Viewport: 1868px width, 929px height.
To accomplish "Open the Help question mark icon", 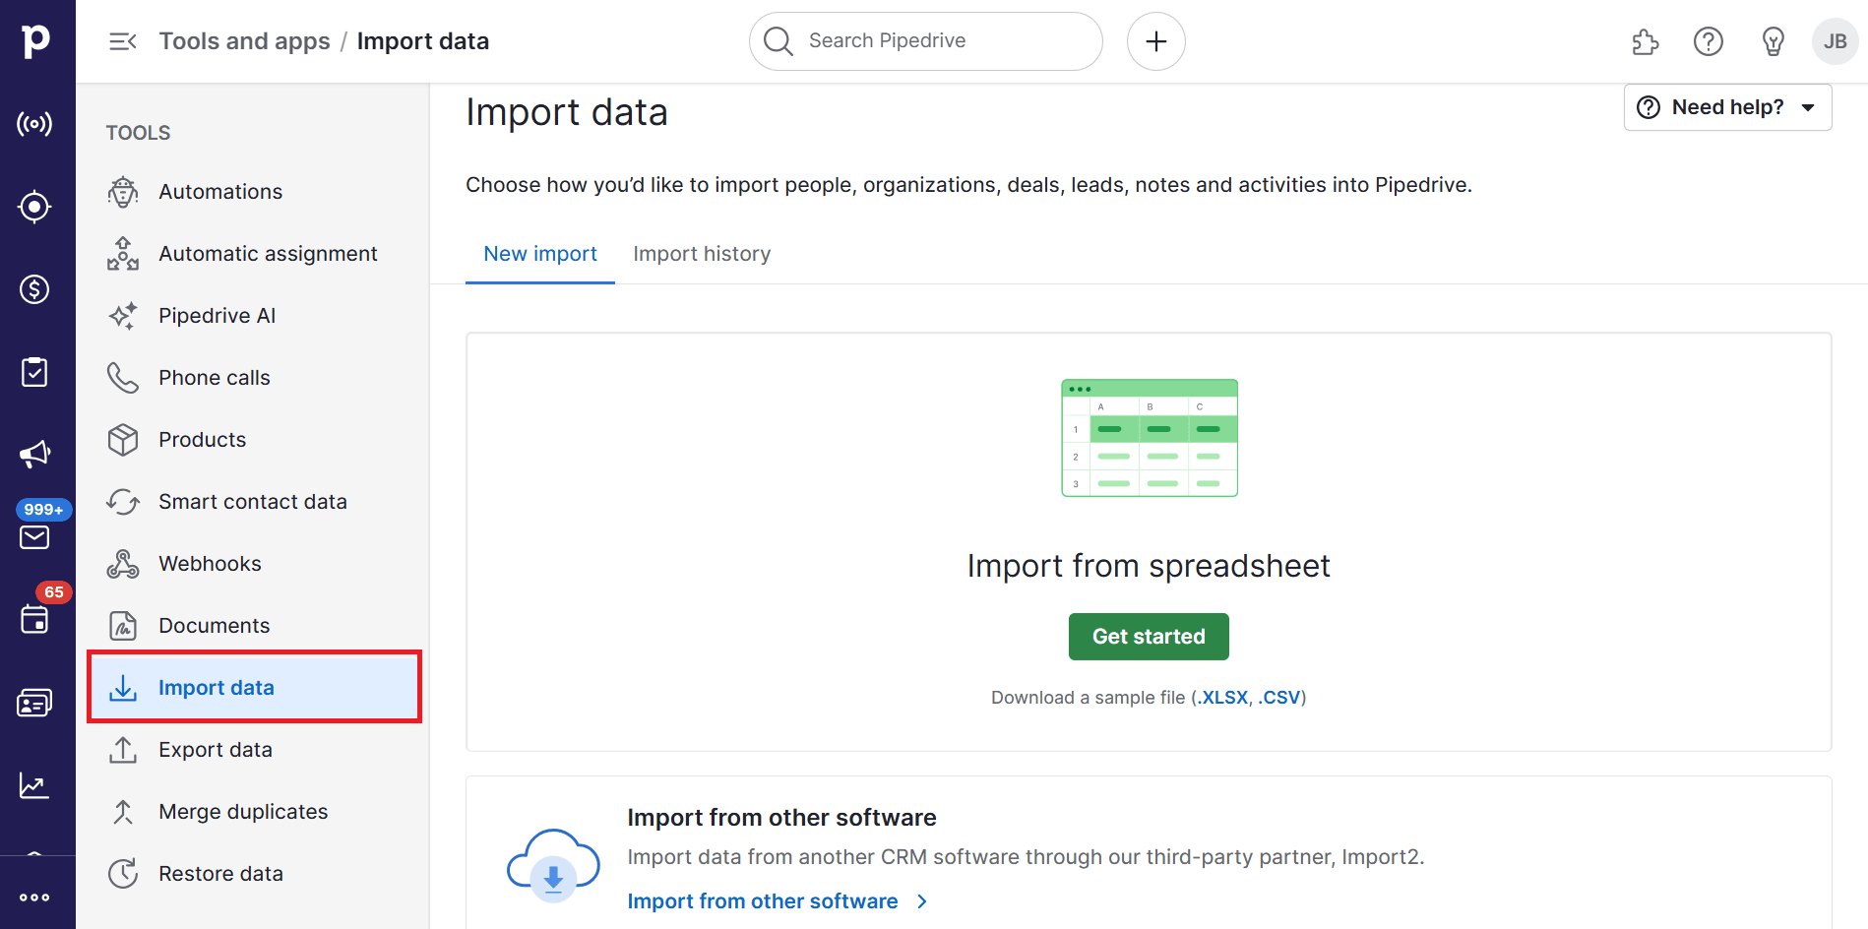I will pos(1709,41).
